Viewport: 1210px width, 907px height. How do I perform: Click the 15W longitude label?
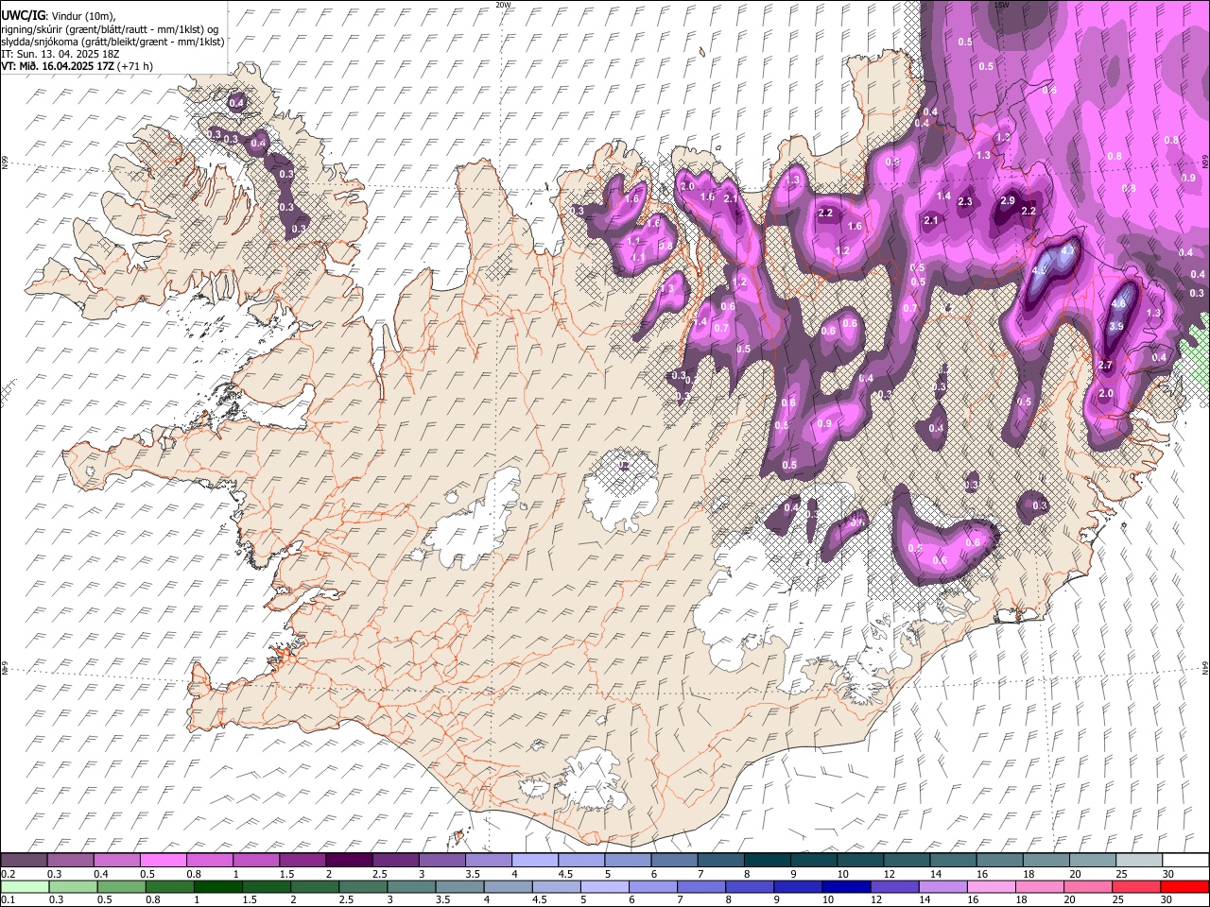1002,5
